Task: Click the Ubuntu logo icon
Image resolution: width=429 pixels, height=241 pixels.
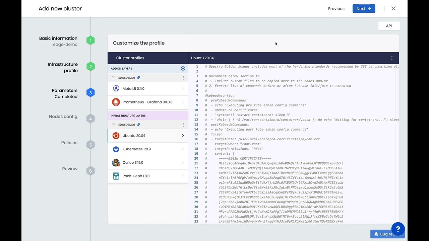Action: pyautogui.click(x=116, y=136)
